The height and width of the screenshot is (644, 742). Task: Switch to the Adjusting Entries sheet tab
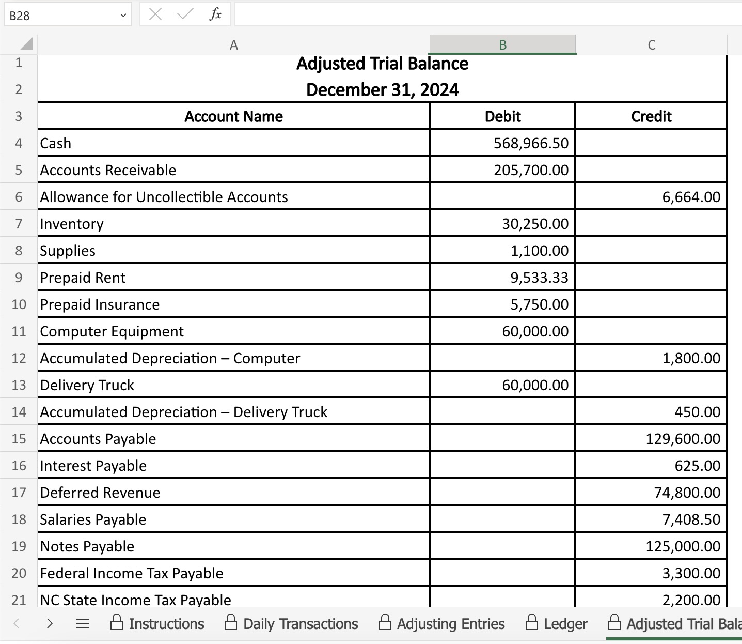tap(441, 624)
